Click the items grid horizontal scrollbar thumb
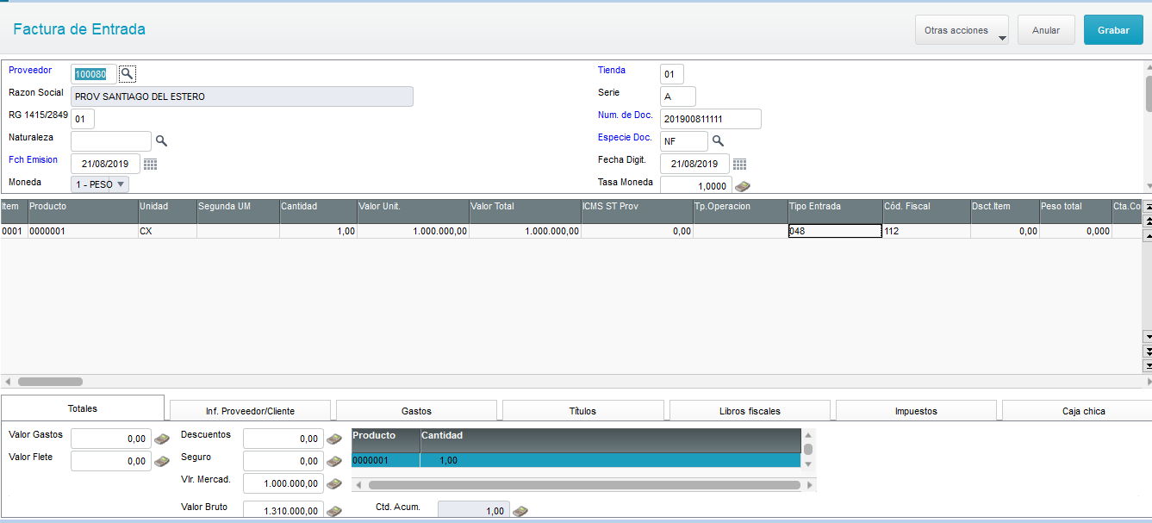 point(50,381)
